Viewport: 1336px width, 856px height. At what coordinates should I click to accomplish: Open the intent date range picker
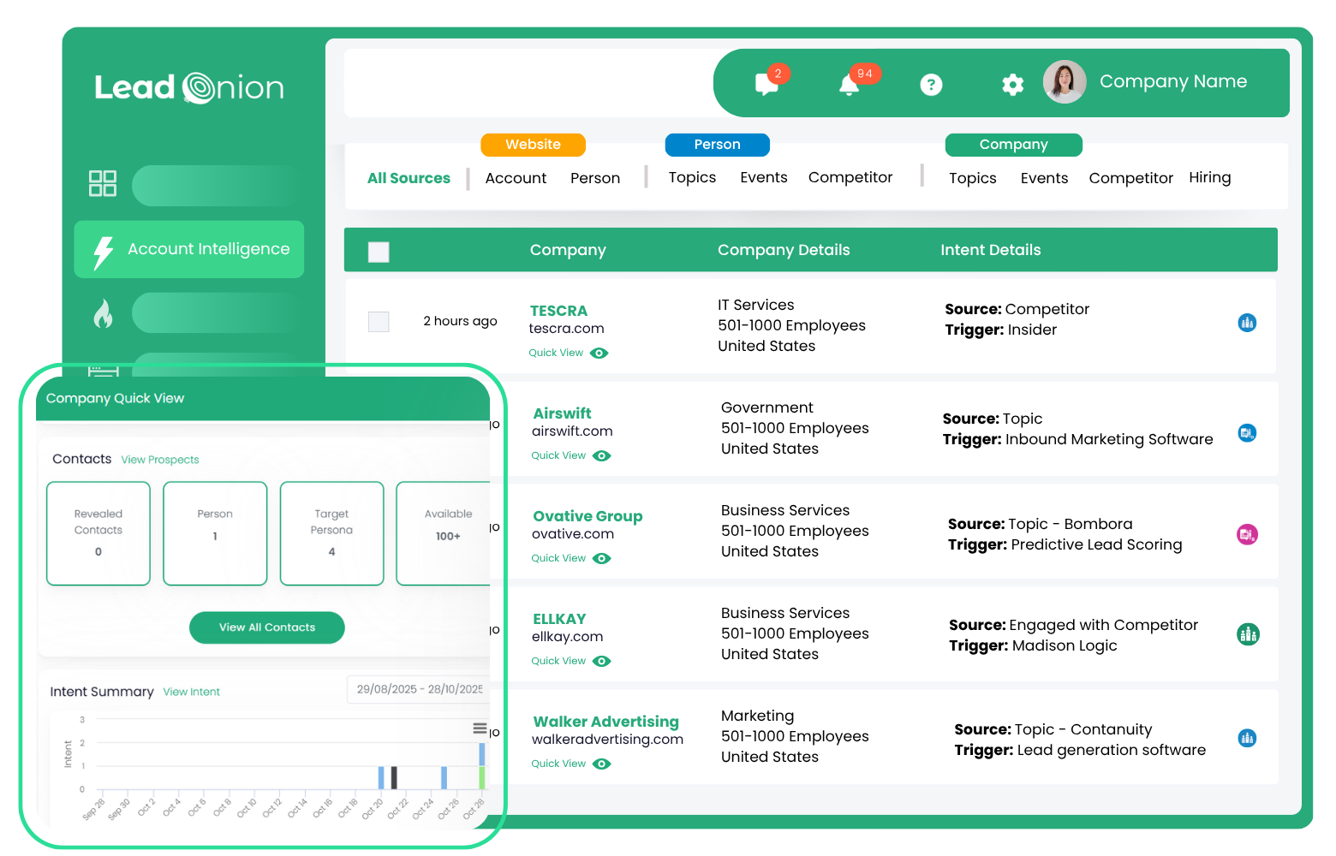click(x=419, y=689)
